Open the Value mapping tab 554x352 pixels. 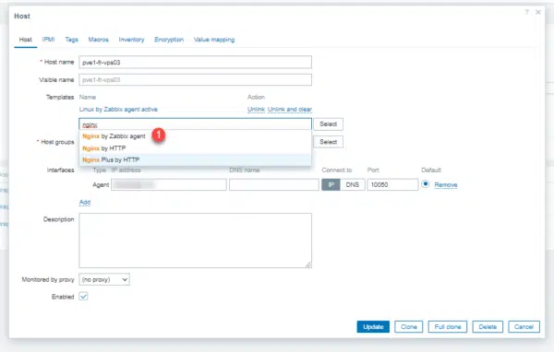click(x=214, y=40)
